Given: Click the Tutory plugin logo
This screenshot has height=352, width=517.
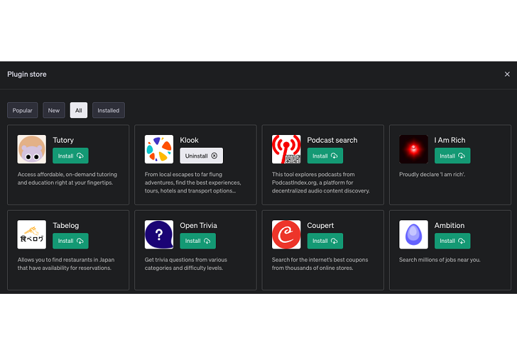Looking at the screenshot, I should (32, 149).
